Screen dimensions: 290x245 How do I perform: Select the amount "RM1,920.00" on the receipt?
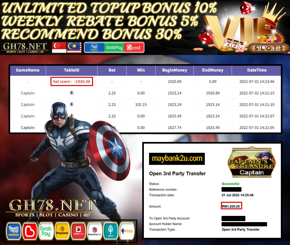(x=231, y=206)
